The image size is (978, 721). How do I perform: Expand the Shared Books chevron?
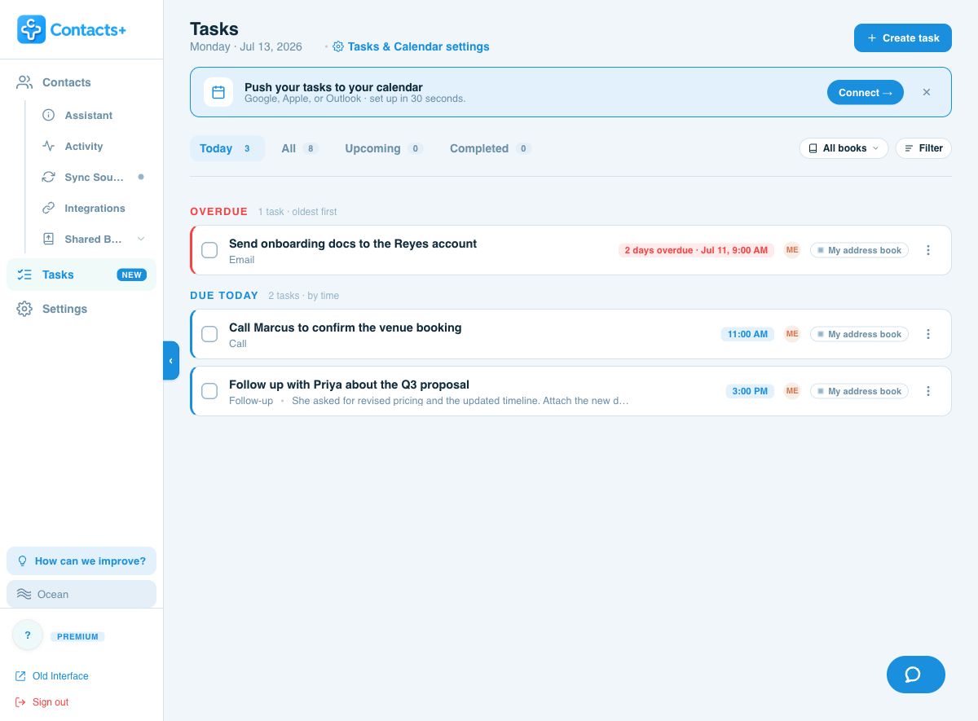(x=141, y=239)
